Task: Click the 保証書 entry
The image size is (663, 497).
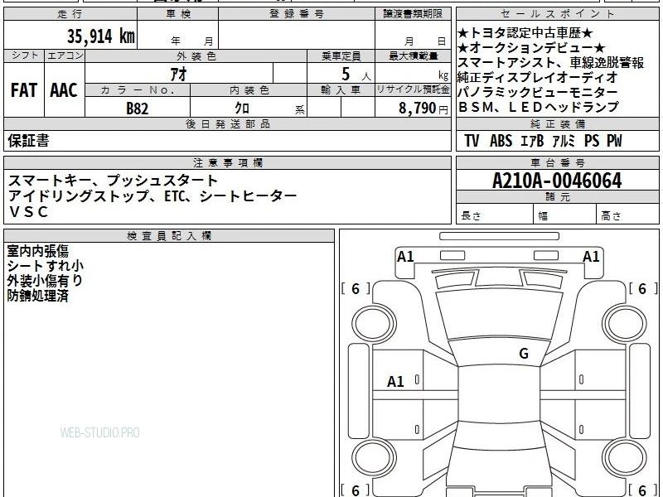Action: point(28,140)
